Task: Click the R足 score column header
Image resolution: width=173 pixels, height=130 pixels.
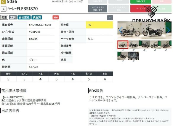Action: [73, 74]
